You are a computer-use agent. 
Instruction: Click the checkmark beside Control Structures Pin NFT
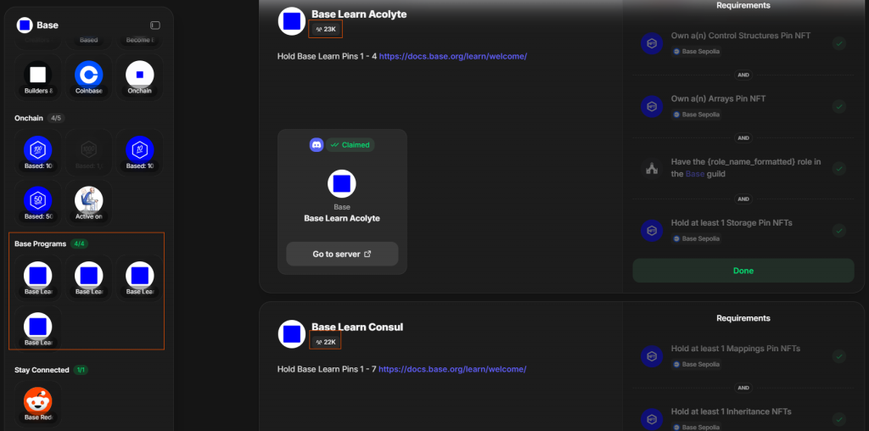pyautogui.click(x=838, y=44)
